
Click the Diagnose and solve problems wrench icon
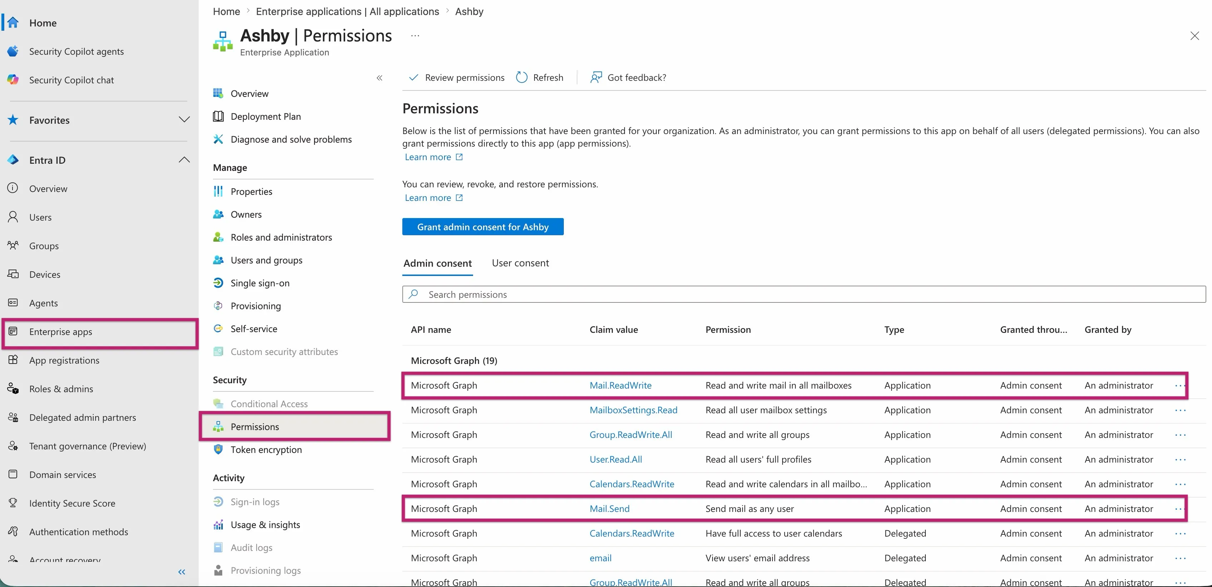click(218, 139)
